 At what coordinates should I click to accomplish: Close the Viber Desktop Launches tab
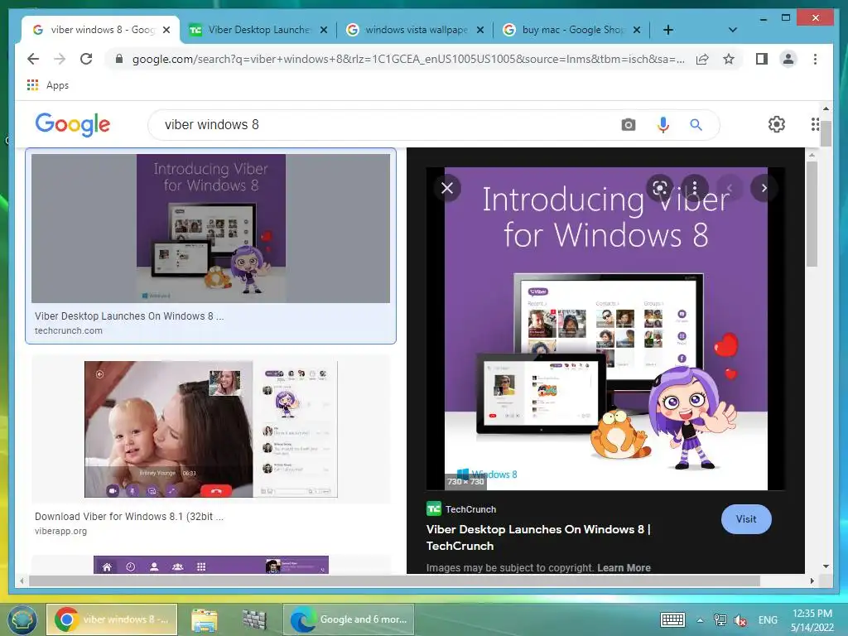pos(324,30)
